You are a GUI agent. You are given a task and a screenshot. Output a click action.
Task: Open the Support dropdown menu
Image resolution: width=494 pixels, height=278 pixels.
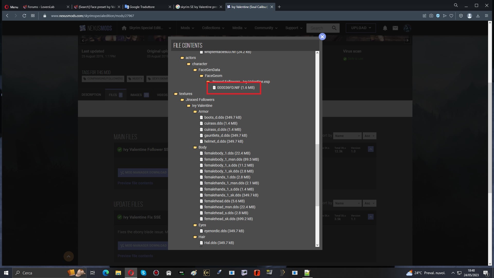[x=294, y=28]
